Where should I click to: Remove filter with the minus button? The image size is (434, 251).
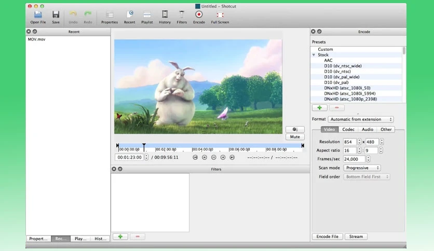point(138,236)
